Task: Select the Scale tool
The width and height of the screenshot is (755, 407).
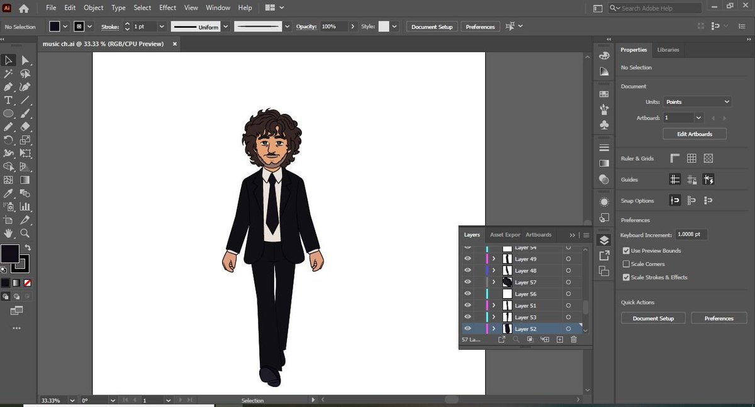Action: click(25, 140)
